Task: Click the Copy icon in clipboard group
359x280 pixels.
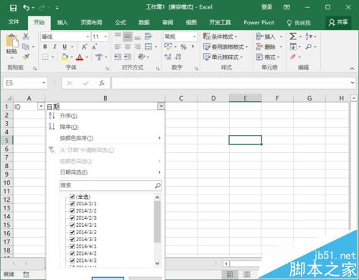Action: [26, 47]
